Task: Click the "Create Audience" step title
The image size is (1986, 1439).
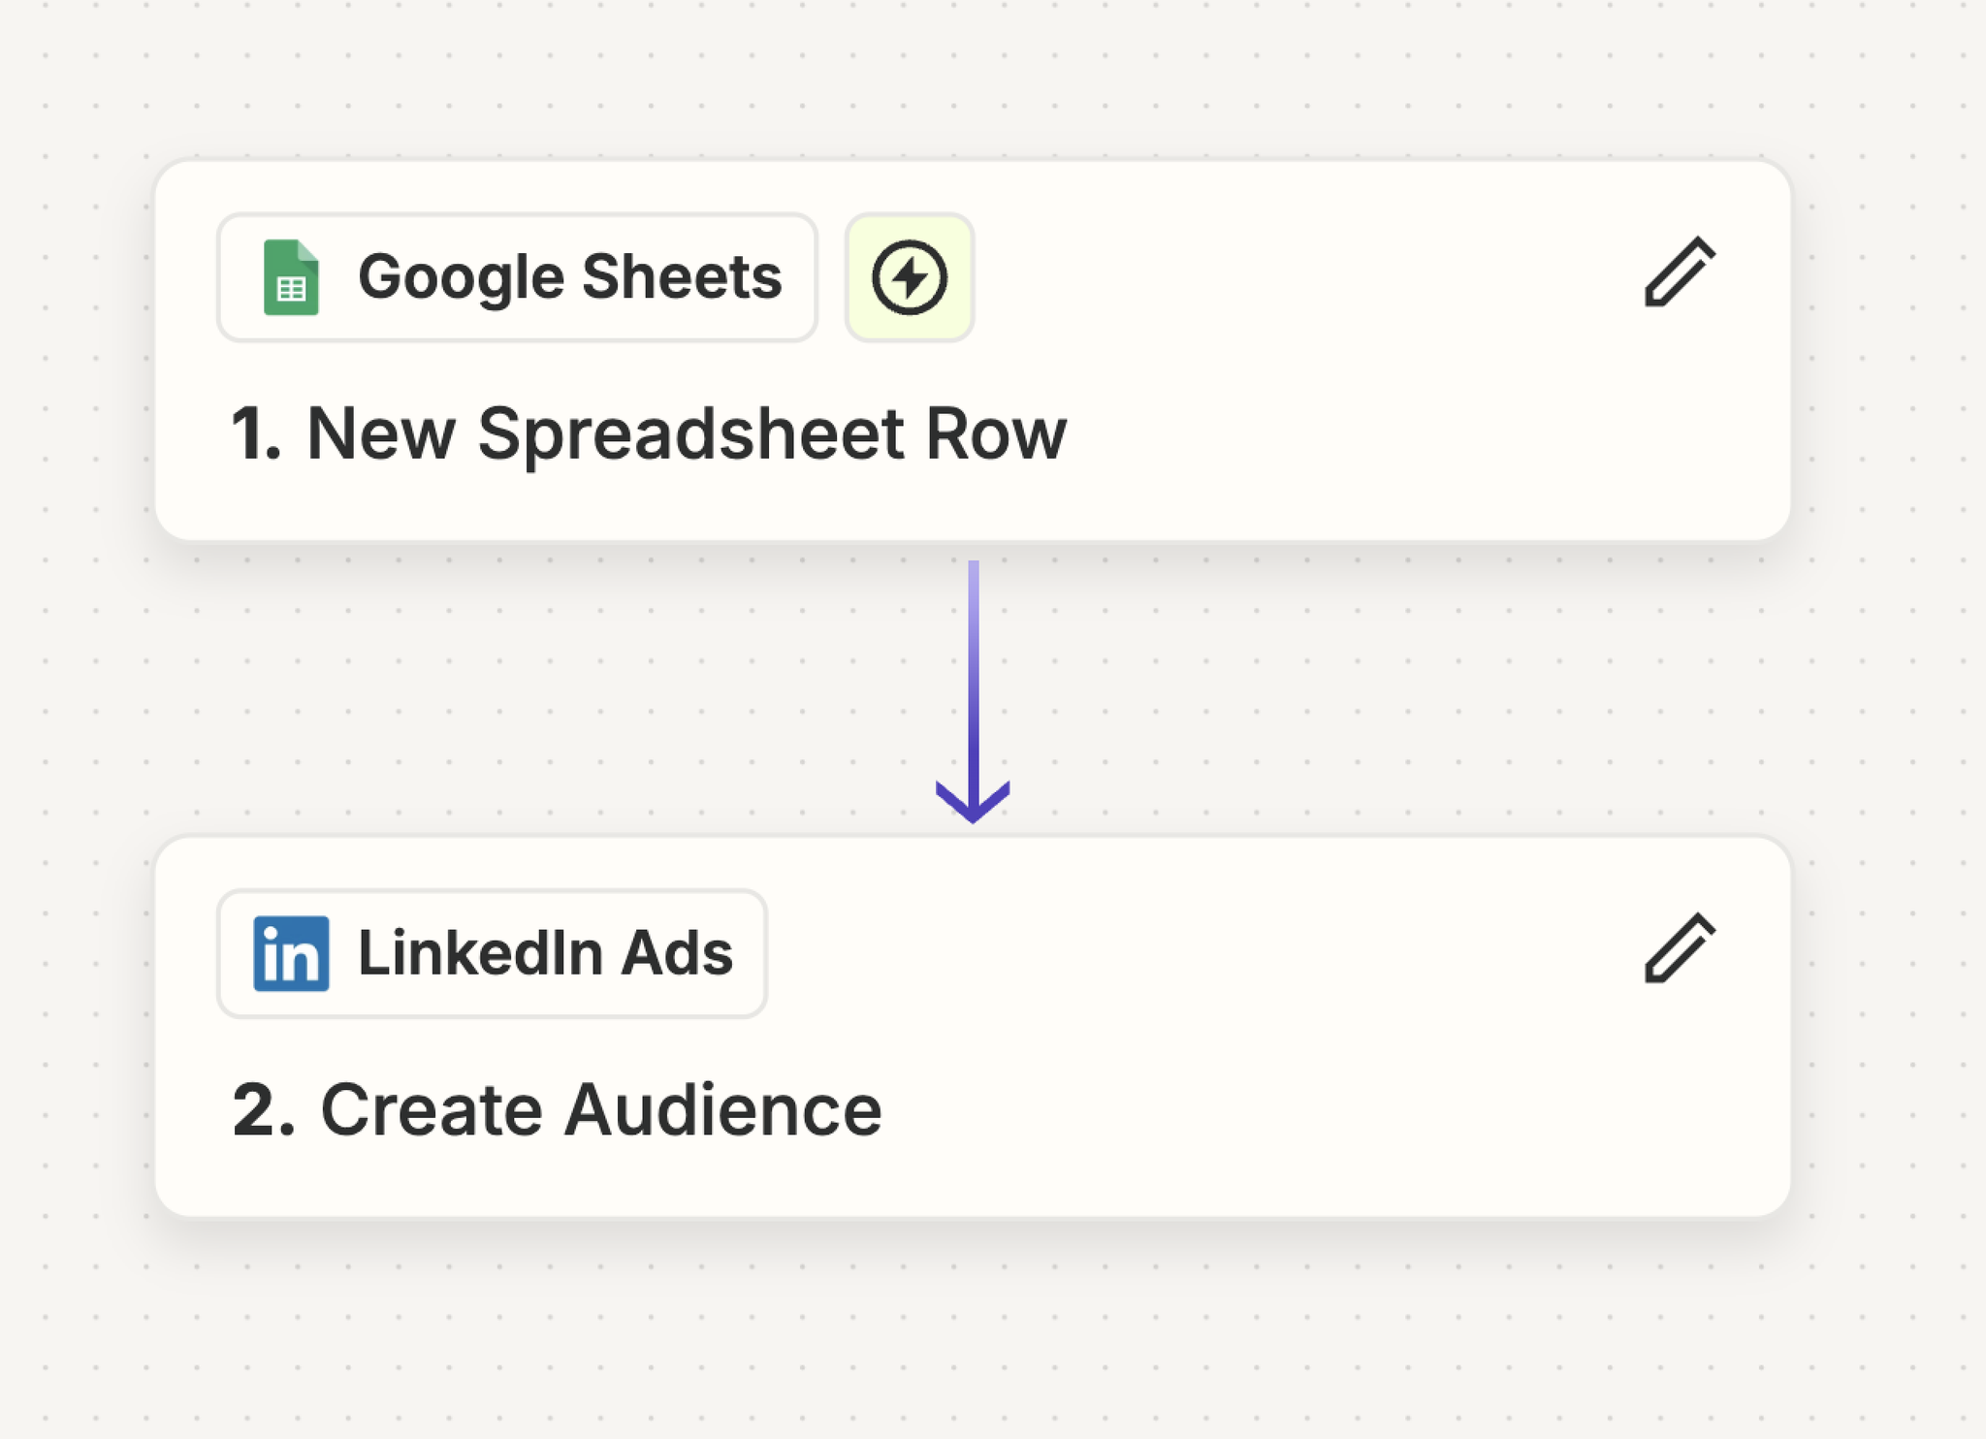Action: pyautogui.click(x=600, y=1109)
